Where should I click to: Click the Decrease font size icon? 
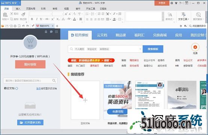click(70, 14)
